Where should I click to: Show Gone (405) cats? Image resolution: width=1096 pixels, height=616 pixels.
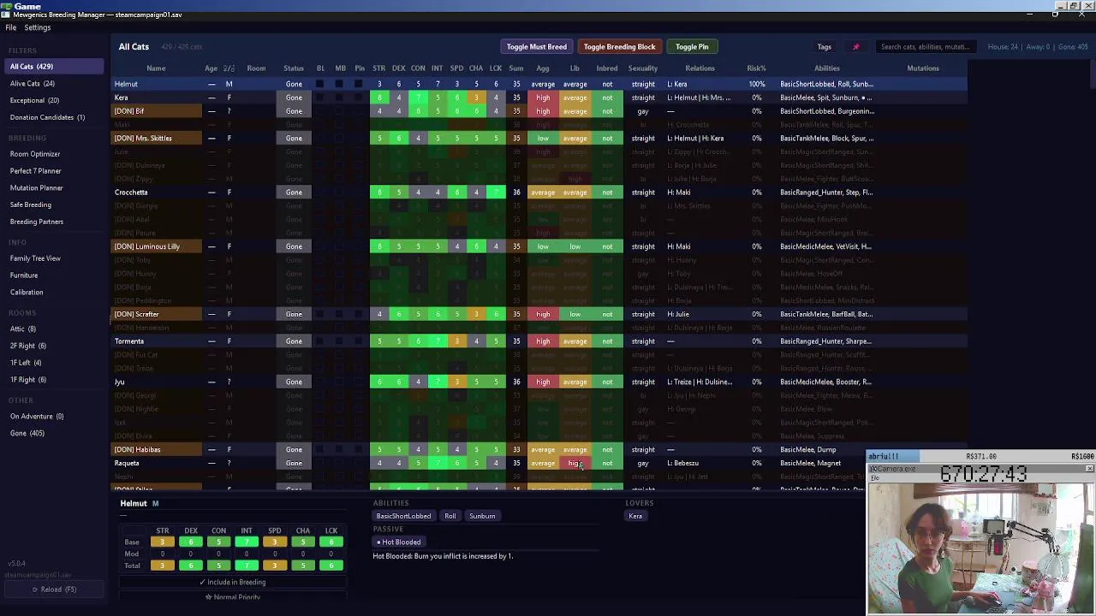(x=54, y=433)
